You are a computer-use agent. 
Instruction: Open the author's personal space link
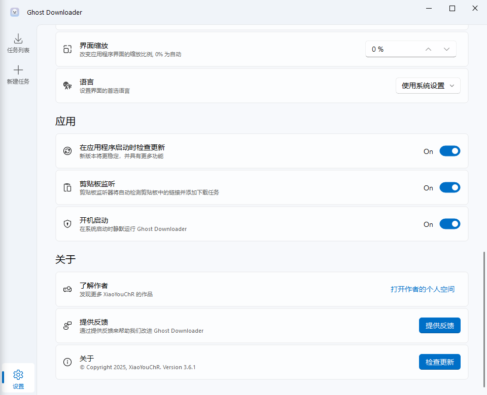pyautogui.click(x=422, y=289)
